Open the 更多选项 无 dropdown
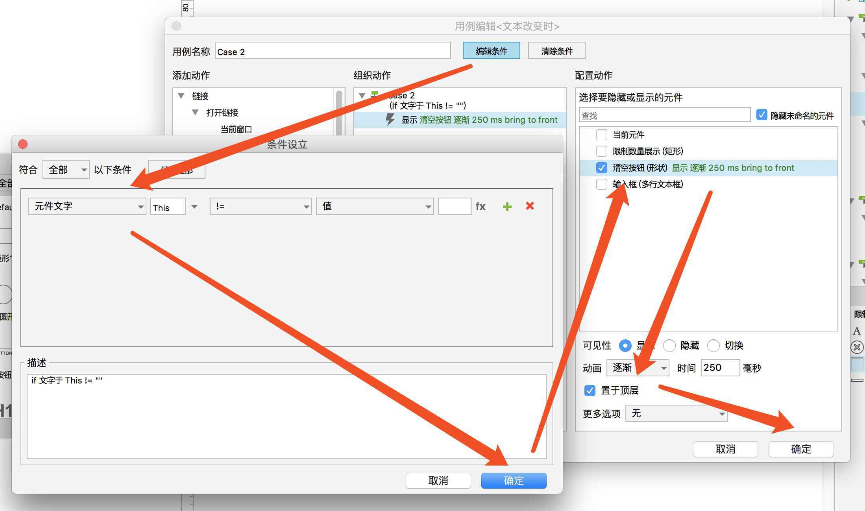This screenshot has width=865, height=511. coord(676,413)
